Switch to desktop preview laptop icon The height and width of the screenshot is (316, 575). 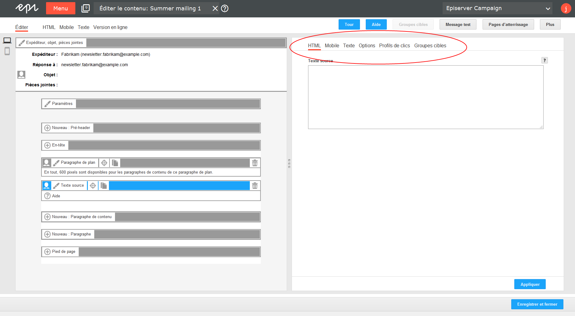(x=7, y=40)
